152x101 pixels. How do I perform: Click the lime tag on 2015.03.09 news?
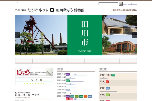tap(77, 96)
